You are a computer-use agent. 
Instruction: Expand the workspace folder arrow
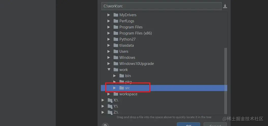(108, 94)
